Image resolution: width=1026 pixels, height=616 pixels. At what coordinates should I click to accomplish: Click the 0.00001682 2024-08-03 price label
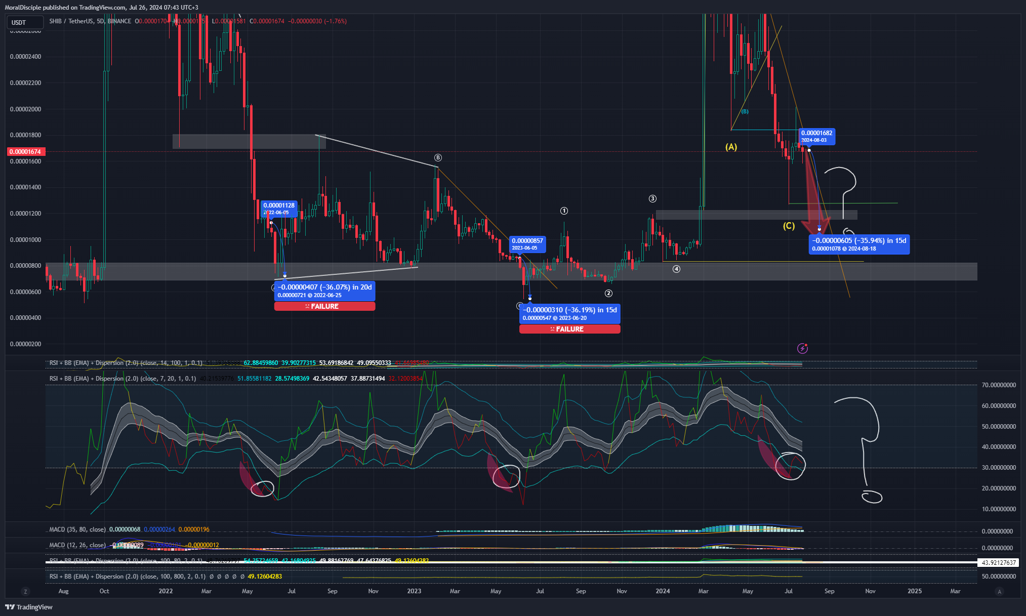tap(816, 136)
